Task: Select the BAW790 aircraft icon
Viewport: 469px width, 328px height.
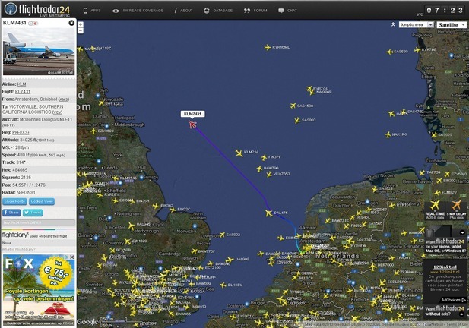Action: pos(259,169)
